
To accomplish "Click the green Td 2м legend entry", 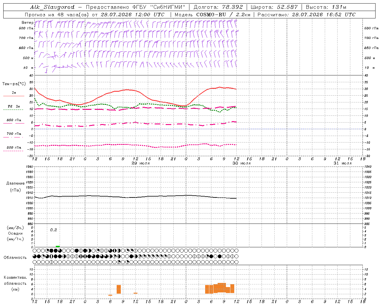I will coord(14,108).
